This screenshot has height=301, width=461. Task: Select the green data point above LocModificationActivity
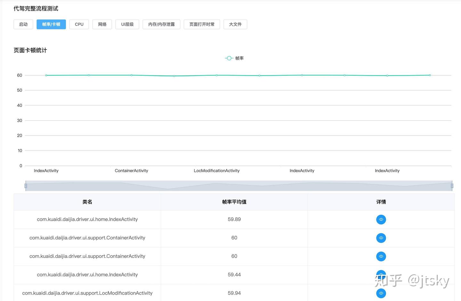[216, 75]
